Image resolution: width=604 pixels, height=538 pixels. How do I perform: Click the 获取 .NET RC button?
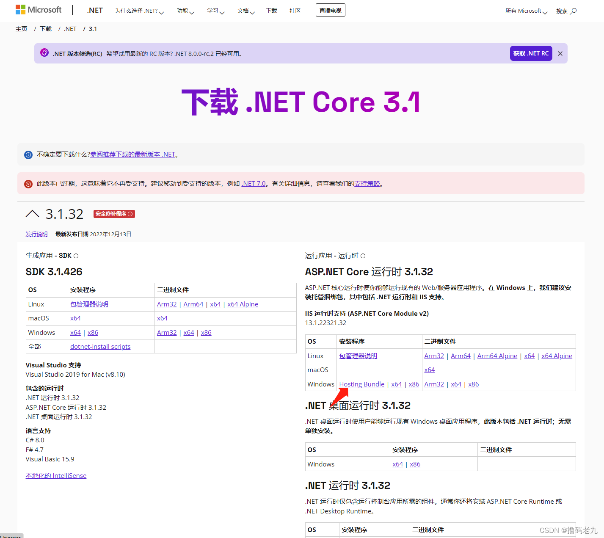[x=531, y=53]
